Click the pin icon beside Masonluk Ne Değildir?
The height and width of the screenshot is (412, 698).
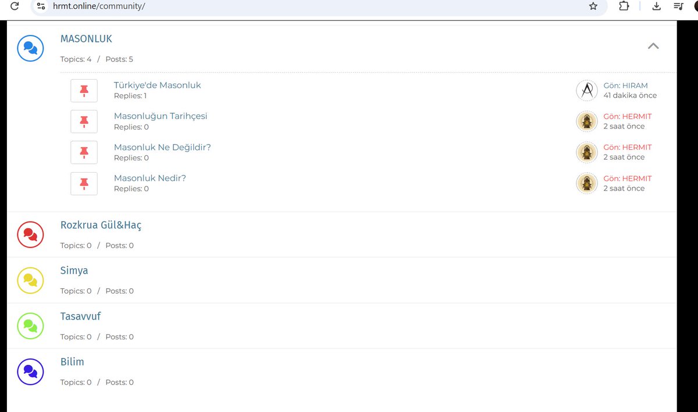(x=84, y=152)
